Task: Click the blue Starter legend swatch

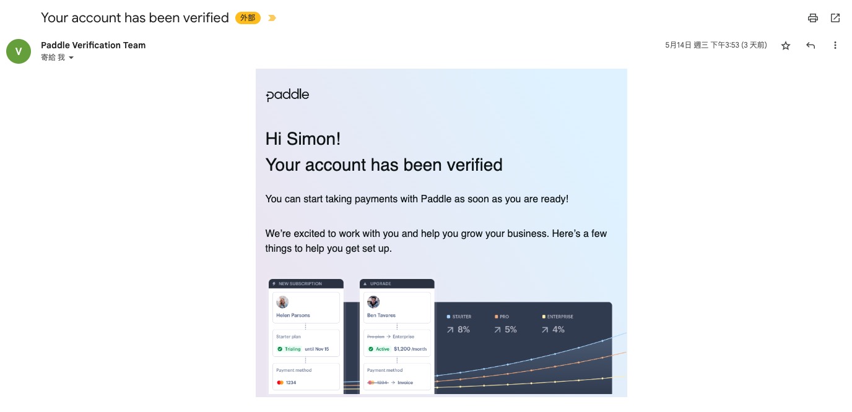Action: 448,317
